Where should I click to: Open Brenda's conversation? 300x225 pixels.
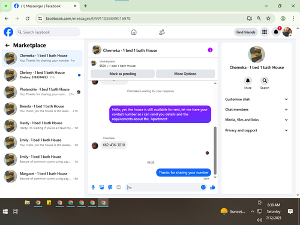[x=42, y=109]
